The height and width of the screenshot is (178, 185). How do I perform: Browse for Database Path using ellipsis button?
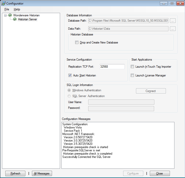[x=173, y=21]
